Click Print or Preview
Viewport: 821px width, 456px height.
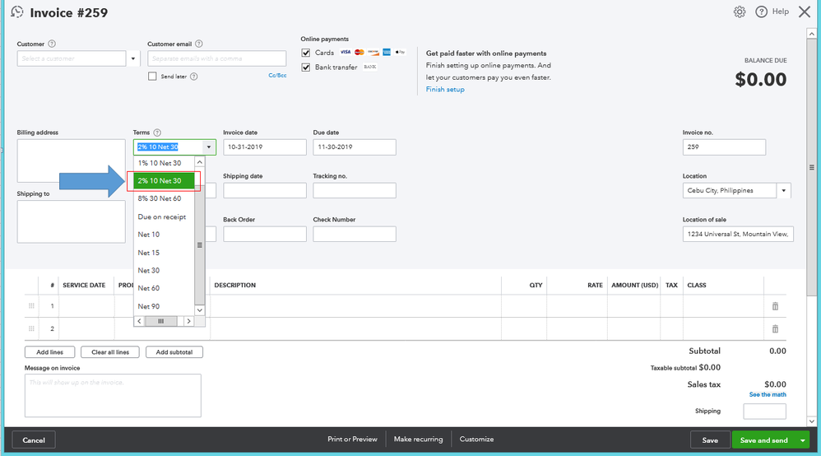pyautogui.click(x=352, y=440)
